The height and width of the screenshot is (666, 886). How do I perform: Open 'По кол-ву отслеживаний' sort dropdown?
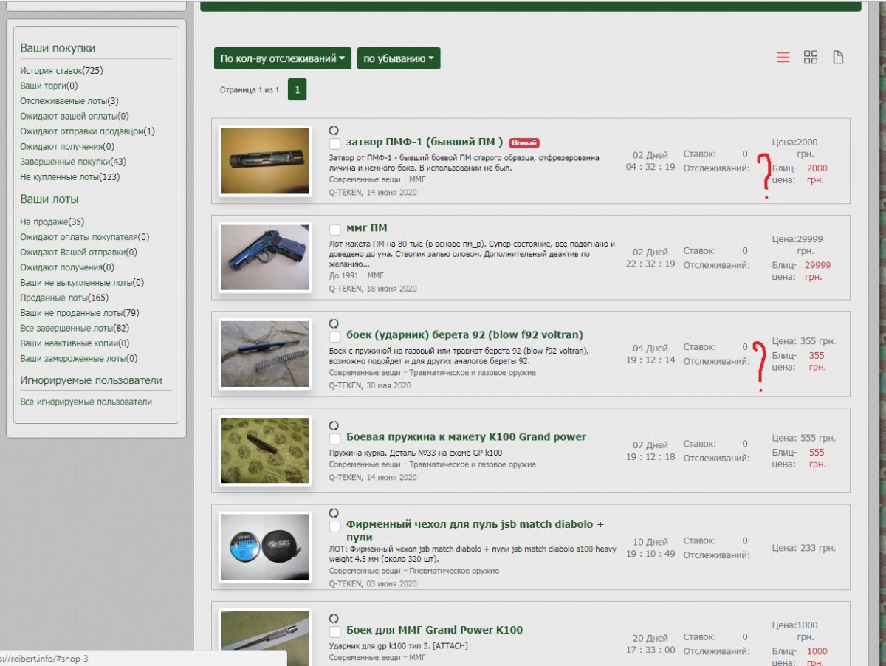click(x=284, y=58)
